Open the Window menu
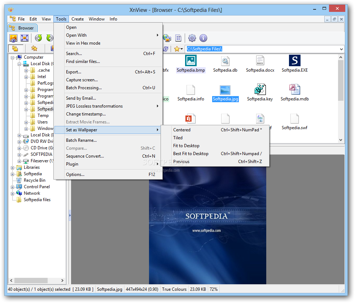The height and width of the screenshot is (303, 355). 97,19
